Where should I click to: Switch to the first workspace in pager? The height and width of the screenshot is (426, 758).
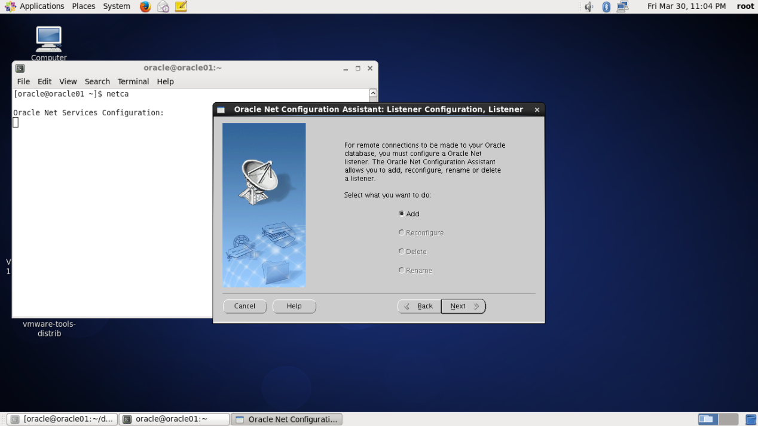[x=708, y=419]
